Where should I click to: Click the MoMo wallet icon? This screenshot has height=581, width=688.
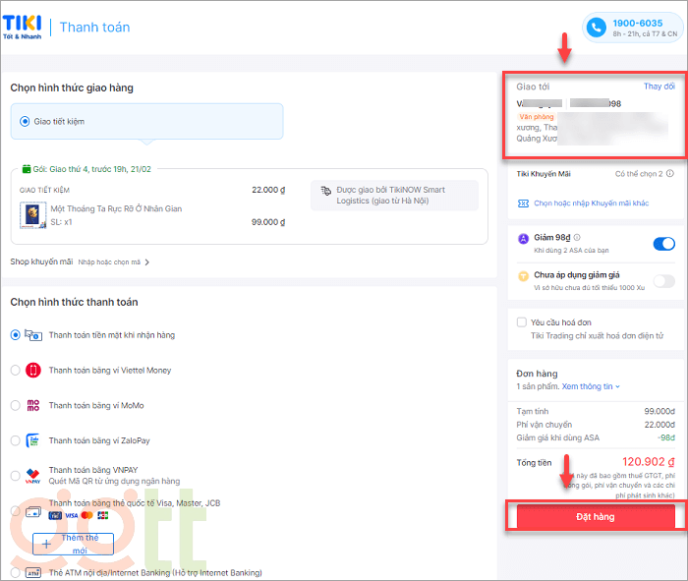[x=31, y=405]
